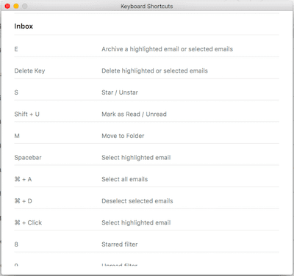The height and width of the screenshot is (276, 294).
Task: Click 'Mark as Read / Unread' description
Action: 134,115
